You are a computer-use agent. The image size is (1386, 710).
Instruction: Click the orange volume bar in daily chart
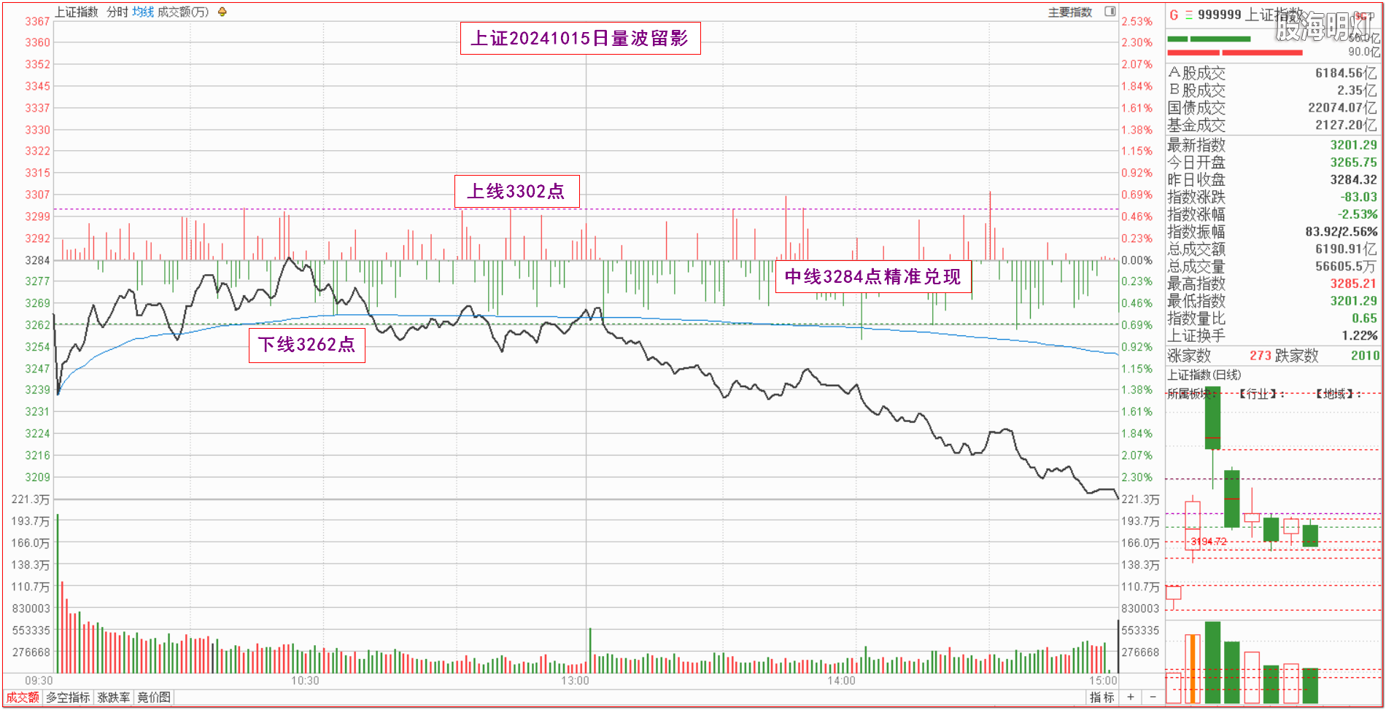point(1192,669)
